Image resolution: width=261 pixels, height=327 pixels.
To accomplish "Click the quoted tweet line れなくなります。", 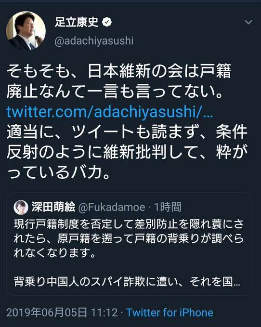I will coord(55,252).
